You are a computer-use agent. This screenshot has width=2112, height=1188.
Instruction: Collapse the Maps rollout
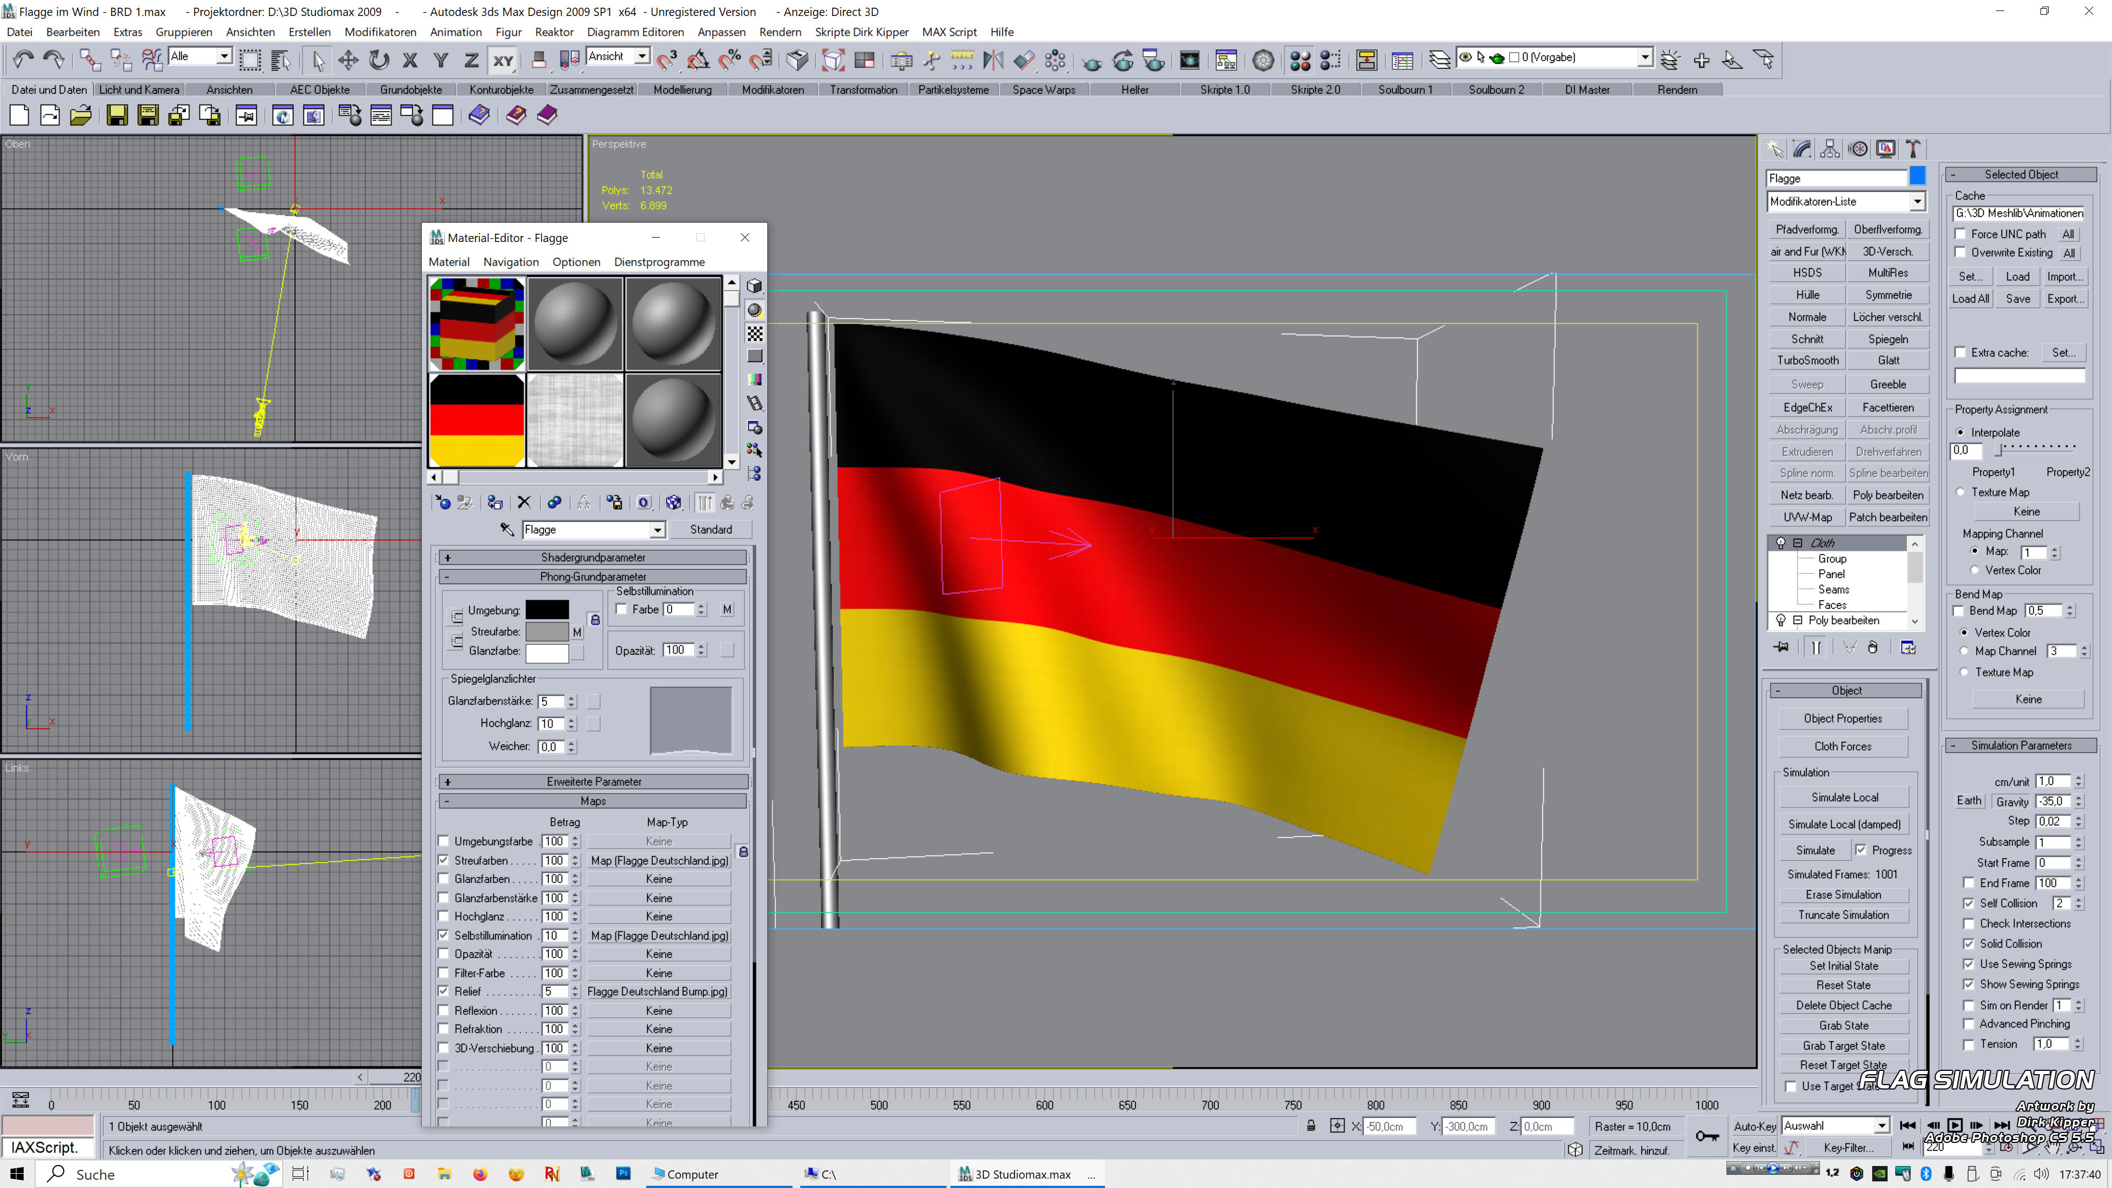[x=593, y=801]
